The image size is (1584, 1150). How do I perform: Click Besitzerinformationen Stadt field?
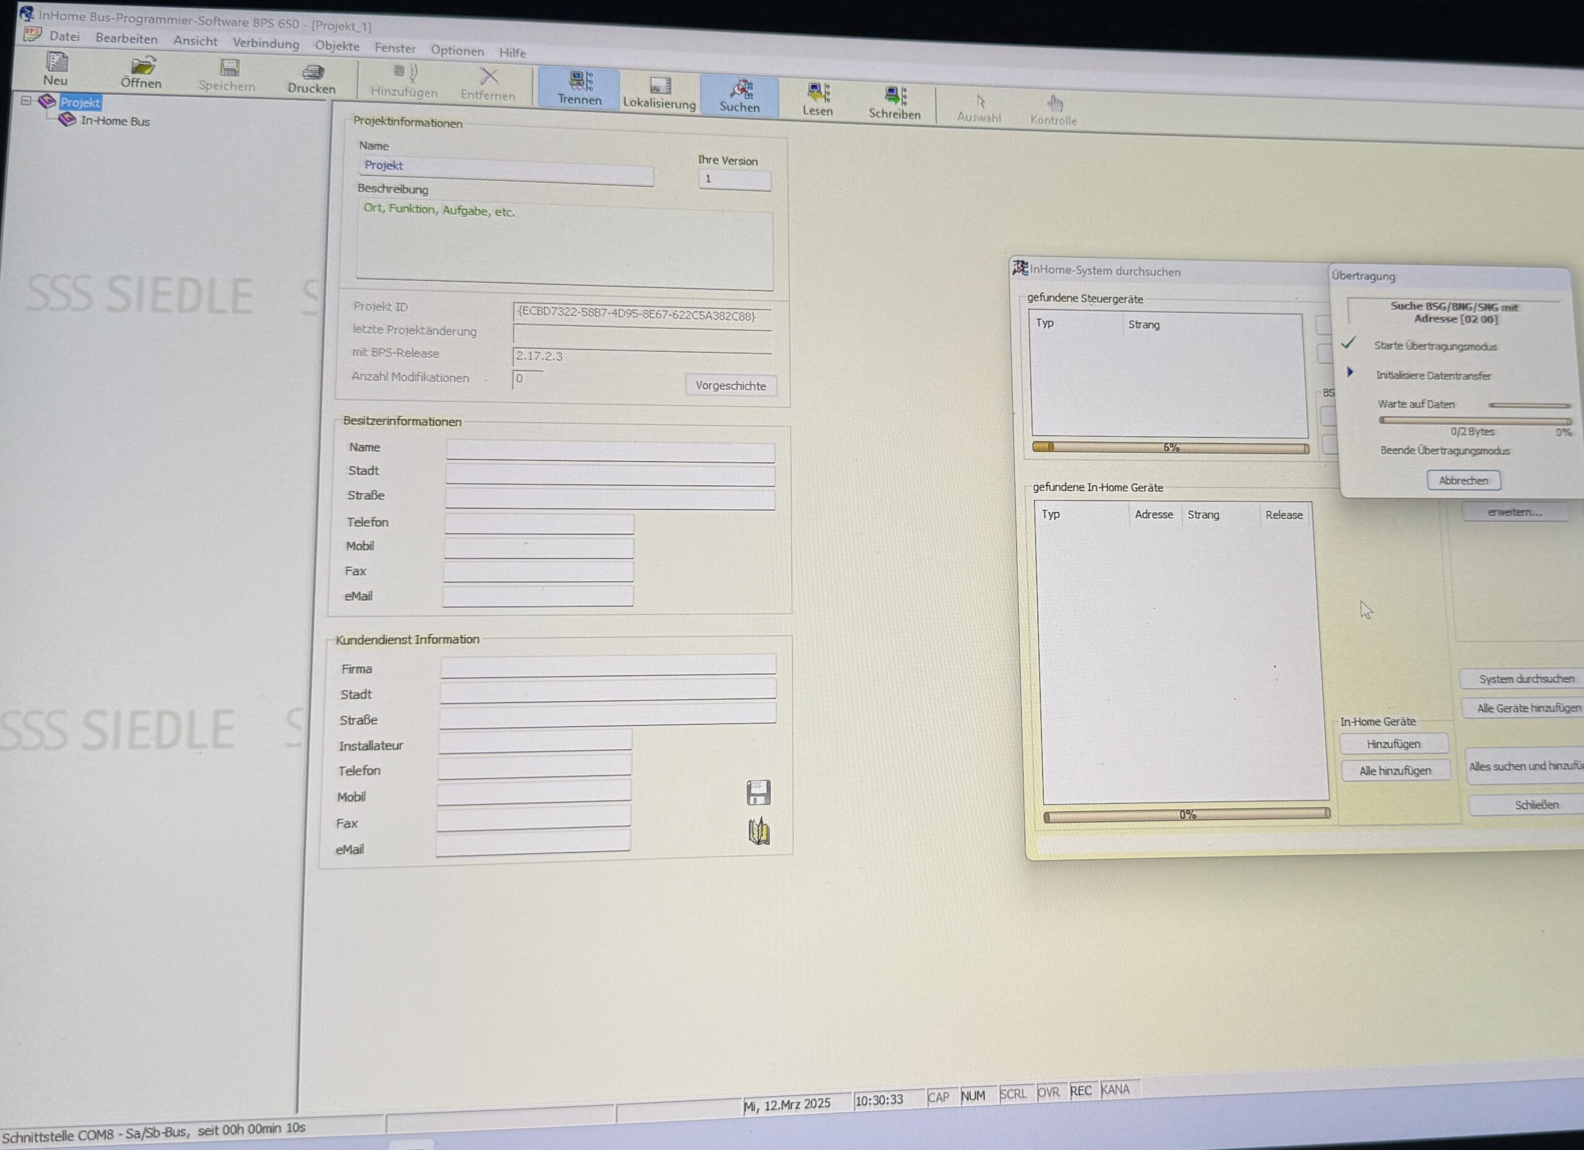point(611,475)
